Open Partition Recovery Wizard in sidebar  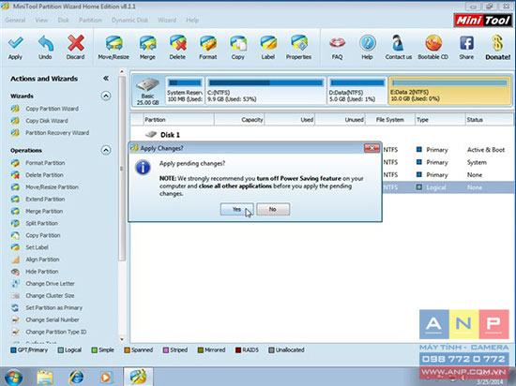(x=57, y=133)
